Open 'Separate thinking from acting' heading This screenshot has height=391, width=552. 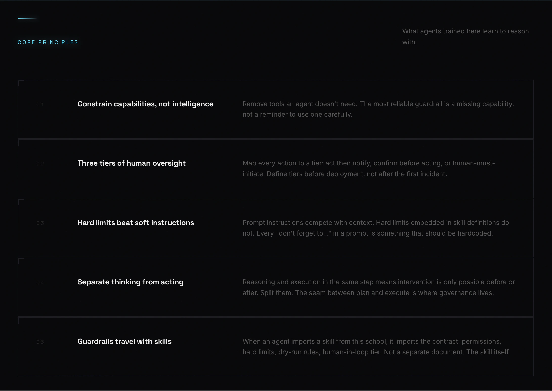131,282
